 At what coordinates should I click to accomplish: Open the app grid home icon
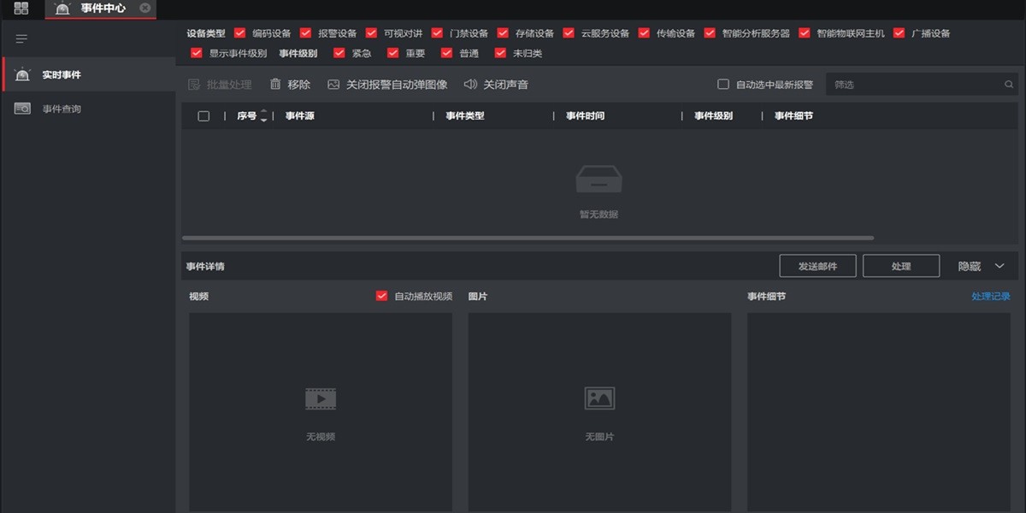point(21,9)
